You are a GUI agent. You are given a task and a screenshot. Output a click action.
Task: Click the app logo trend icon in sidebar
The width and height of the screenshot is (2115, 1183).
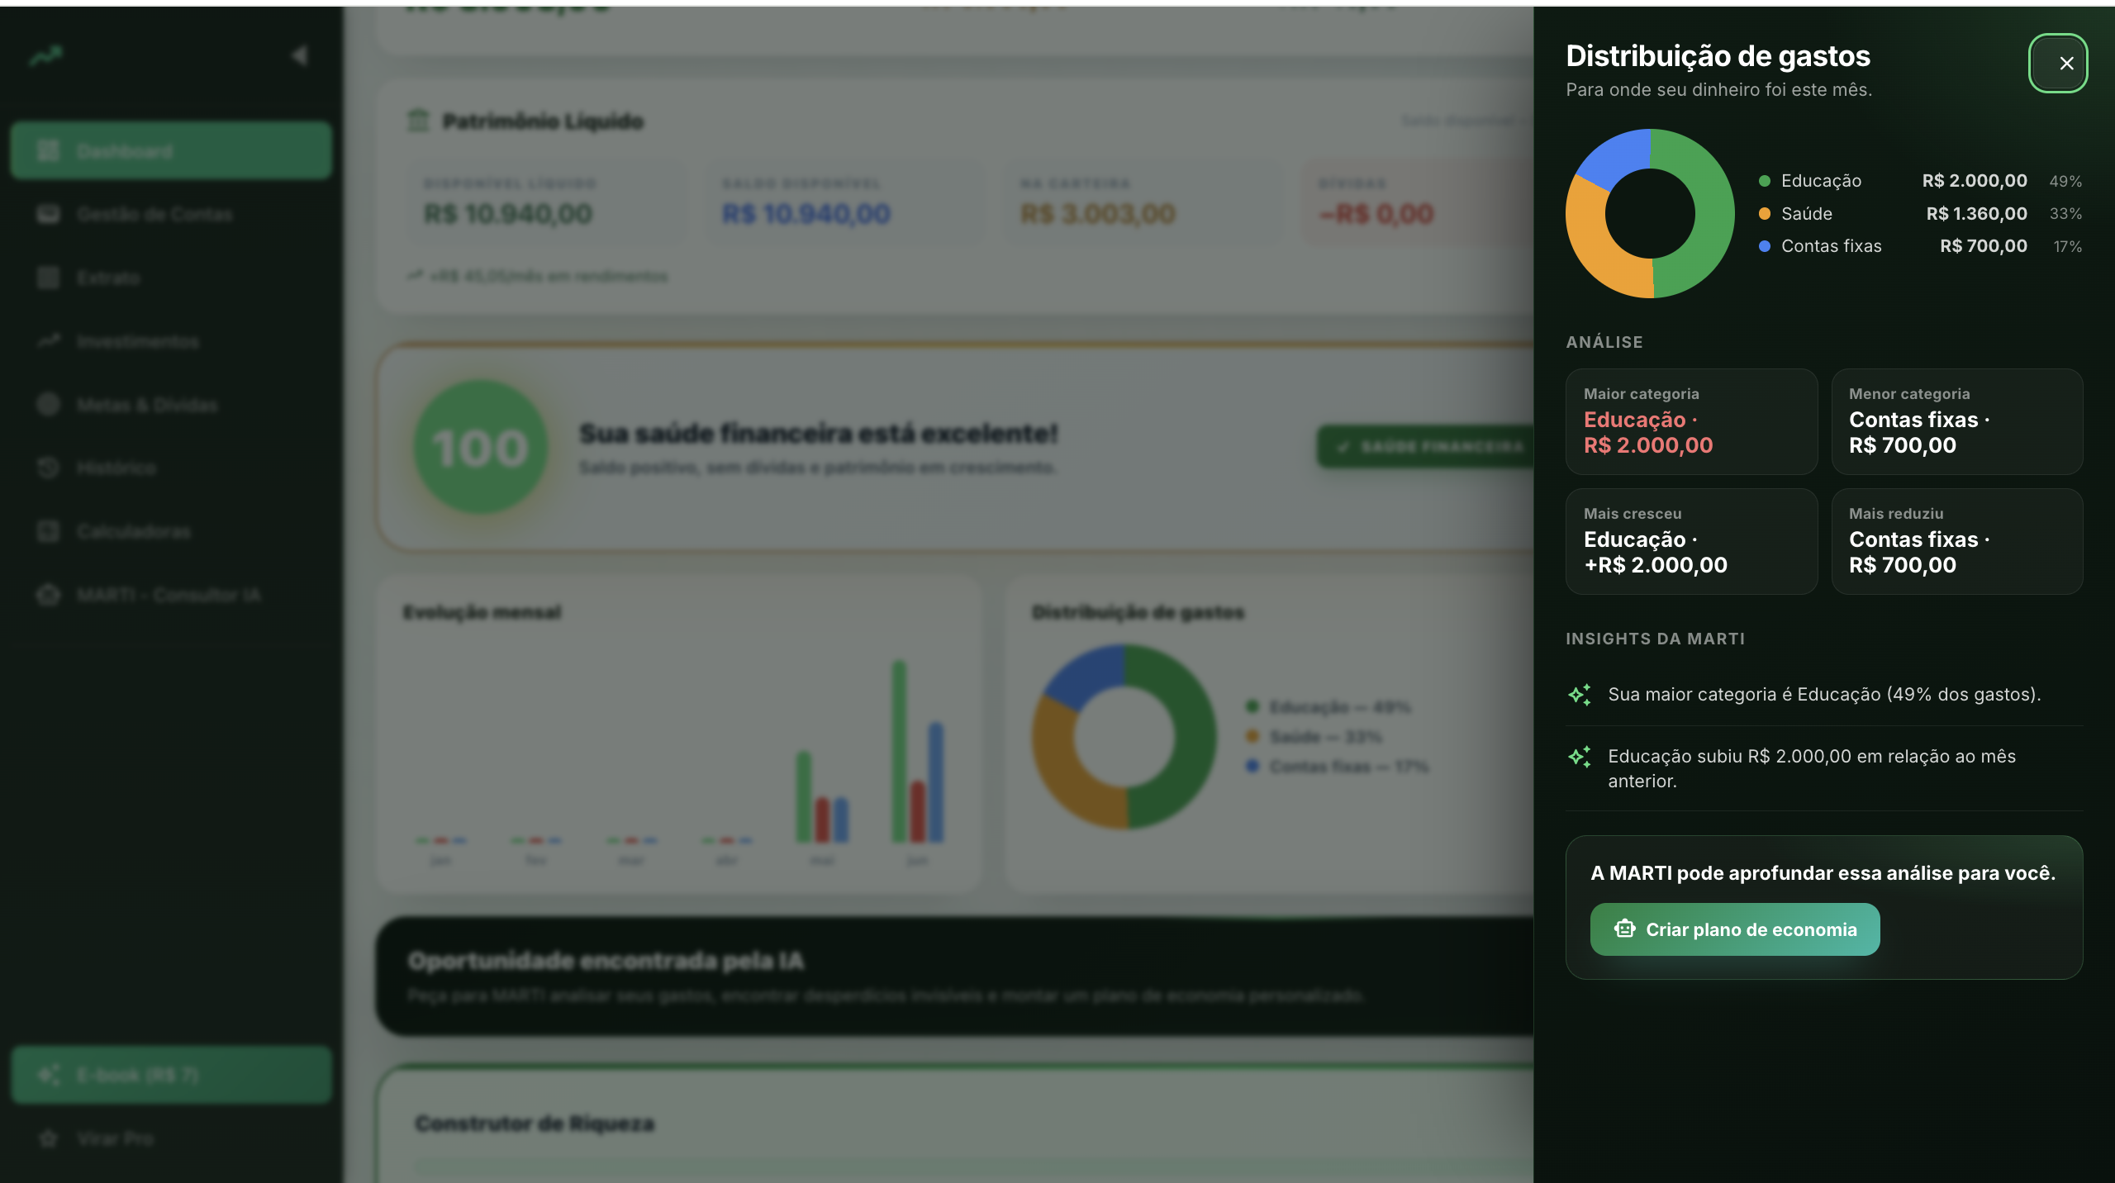click(46, 56)
